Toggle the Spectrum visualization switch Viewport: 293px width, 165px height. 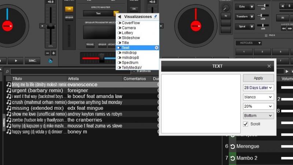tap(119, 63)
